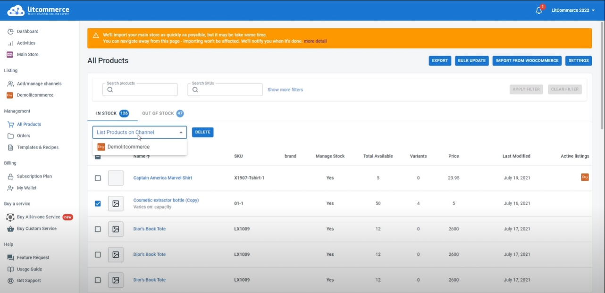Screen dimensions: 605x293
Task: Click the DELETE button
Action: tap(203, 132)
